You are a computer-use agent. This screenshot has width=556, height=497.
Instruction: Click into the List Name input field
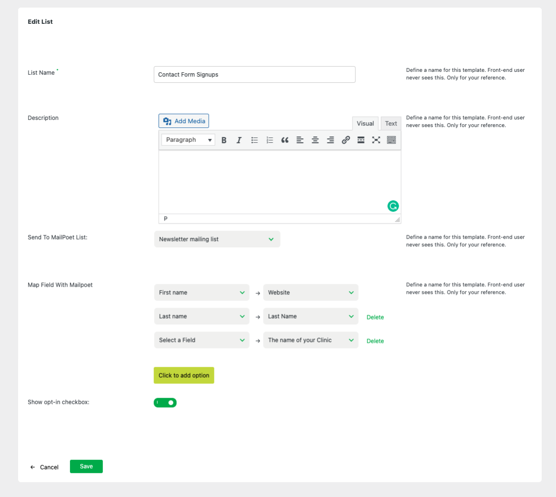[x=254, y=75]
